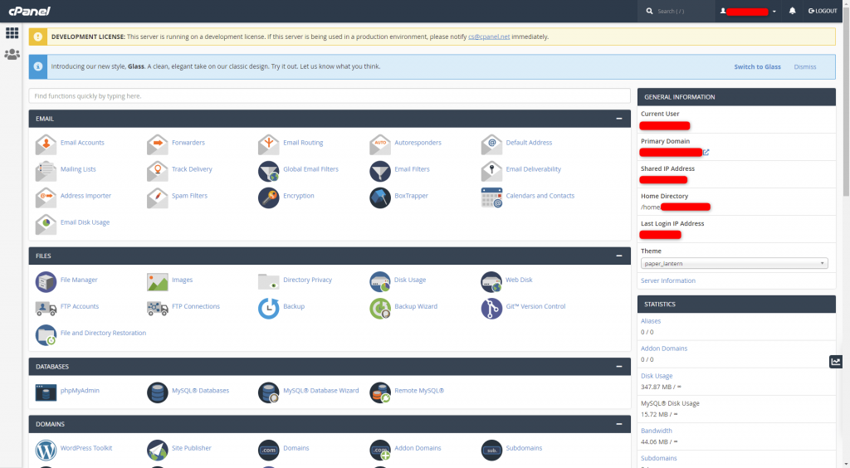This screenshot has height=468, width=850.
Task: Open the Spam Filters icon
Action: [157, 197]
